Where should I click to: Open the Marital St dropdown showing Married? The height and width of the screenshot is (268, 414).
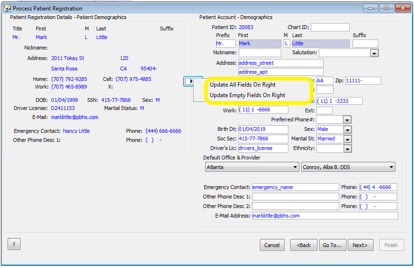point(347,139)
